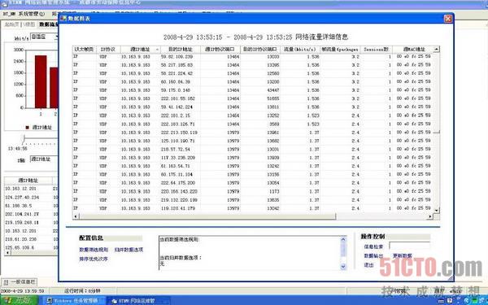The width and height of the screenshot is (488, 305).
Task: Click the filter rules textbox scroll-up arrow
Action: click(343, 239)
